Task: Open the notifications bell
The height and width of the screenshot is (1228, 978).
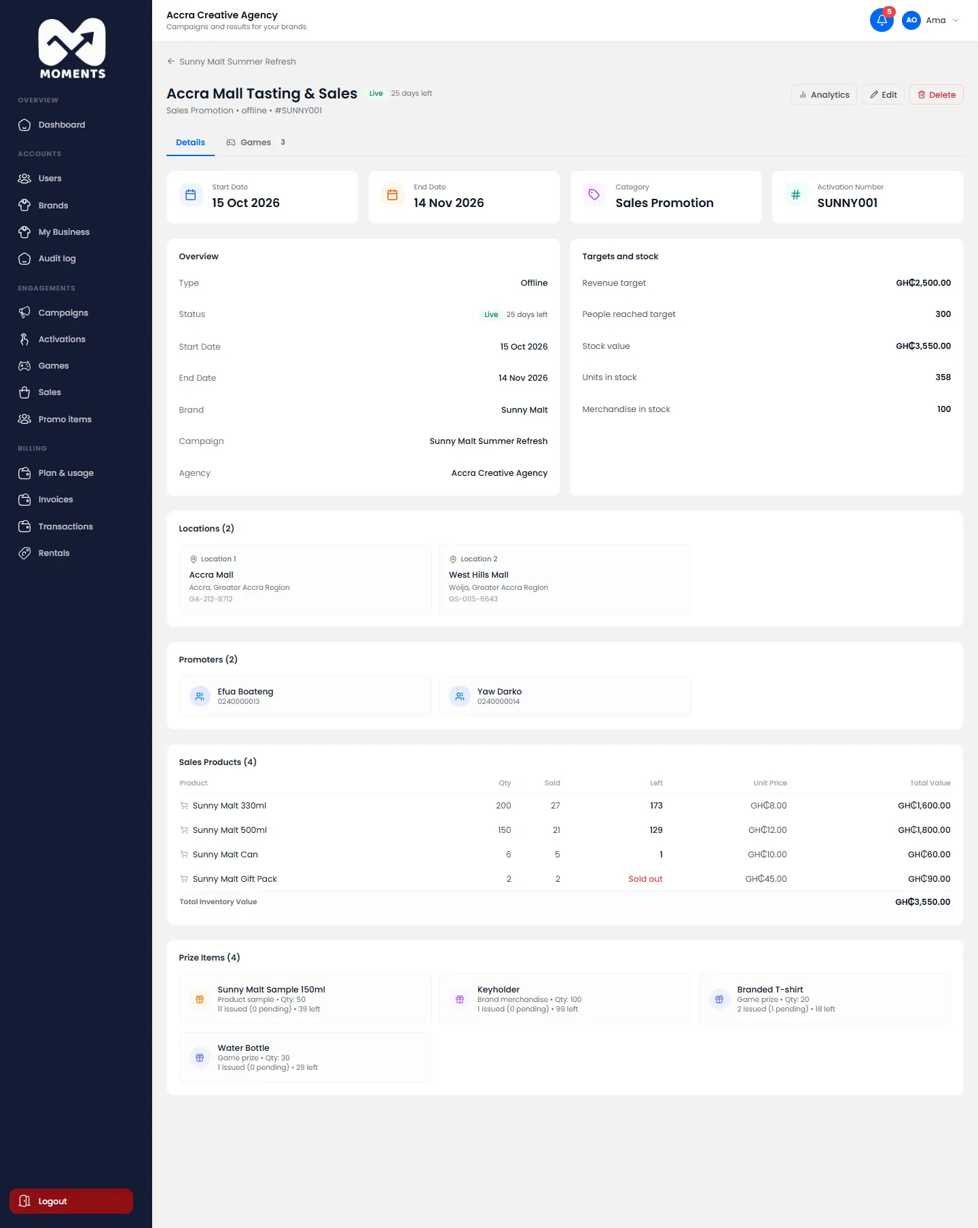Action: (x=882, y=20)
